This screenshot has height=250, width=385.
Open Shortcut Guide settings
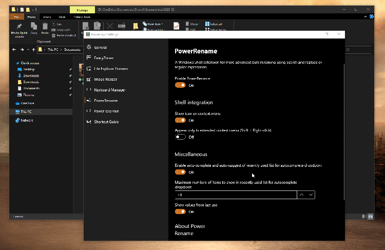(106, 122)
